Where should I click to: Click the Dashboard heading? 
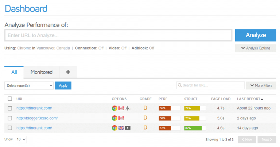pos(26,9)
